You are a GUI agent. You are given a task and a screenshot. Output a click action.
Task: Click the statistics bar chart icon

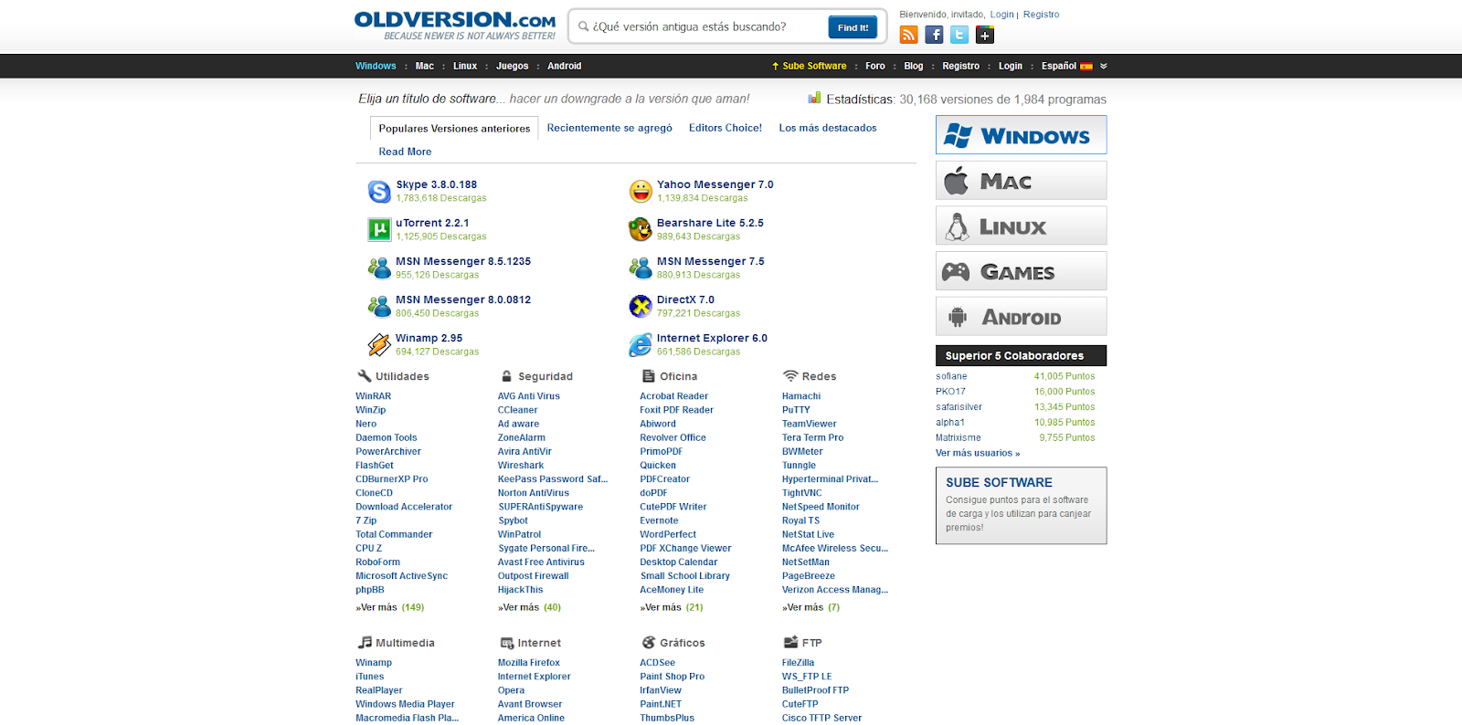(x=814, y=98)
